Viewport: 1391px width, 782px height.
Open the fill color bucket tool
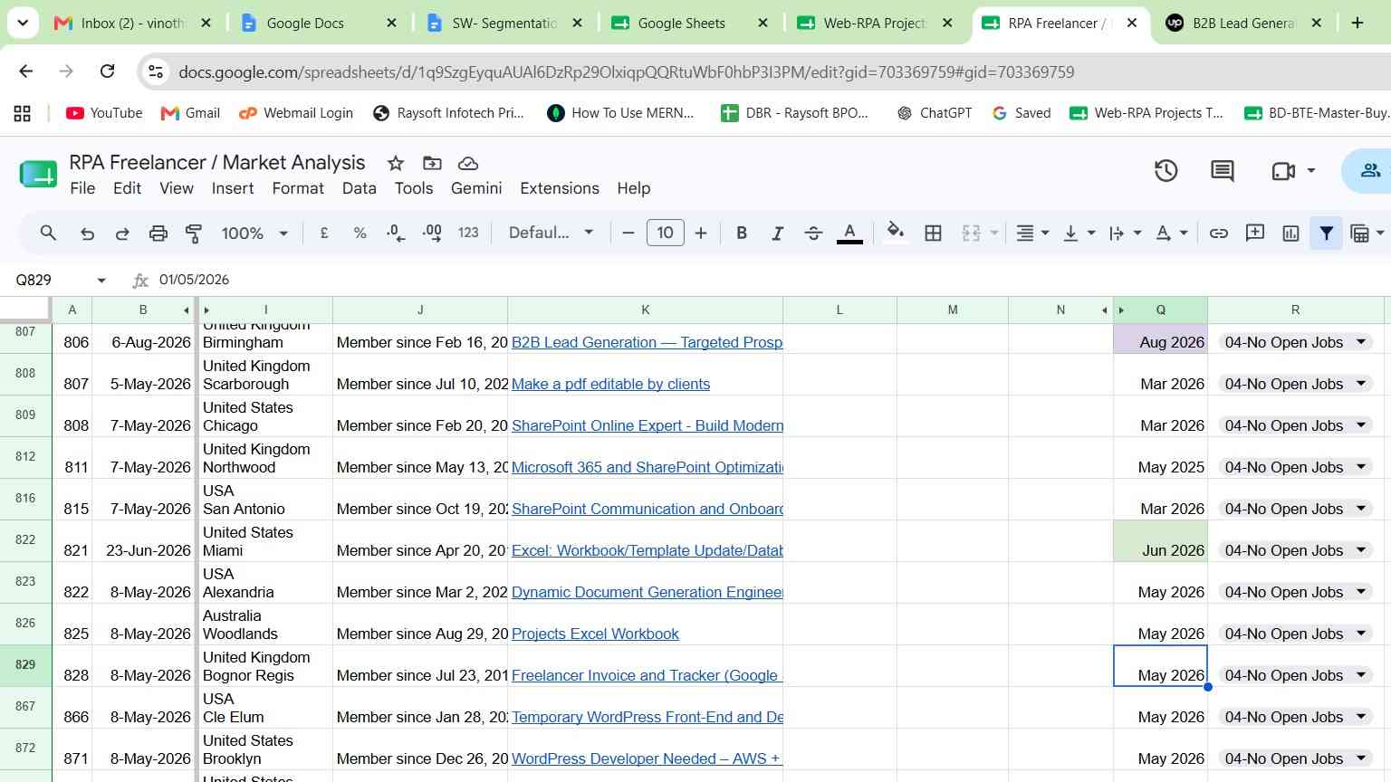click(x=895, y=232)
